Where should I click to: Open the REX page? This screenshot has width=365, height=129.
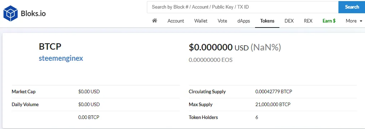(x=308, y=21)
